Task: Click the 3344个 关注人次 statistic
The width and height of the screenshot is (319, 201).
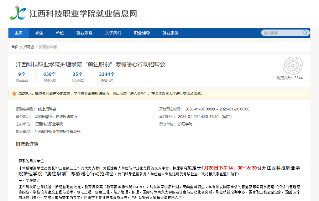Action: [x=107, y=77]
